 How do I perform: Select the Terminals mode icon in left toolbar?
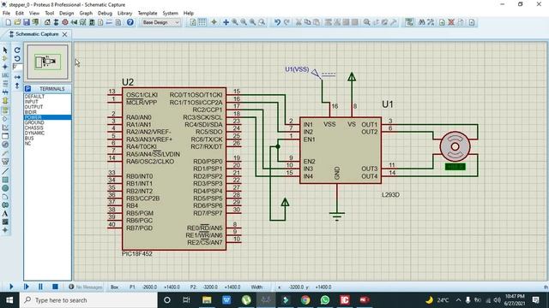5,110
